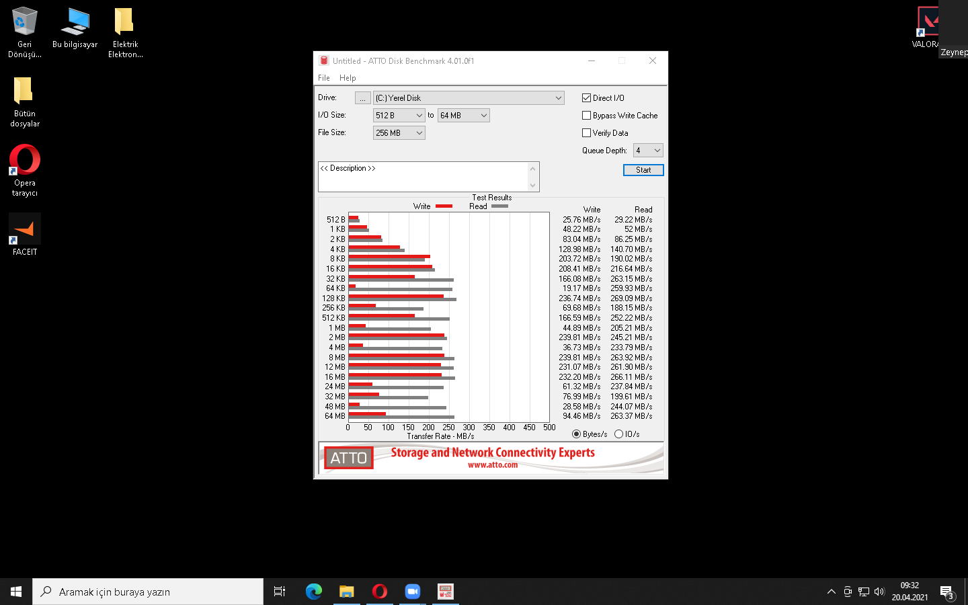This screenshot has height=605, width=968.
Task: Click the 12 MB row write value 231.07 MB/s
Action: click(579, 367)
